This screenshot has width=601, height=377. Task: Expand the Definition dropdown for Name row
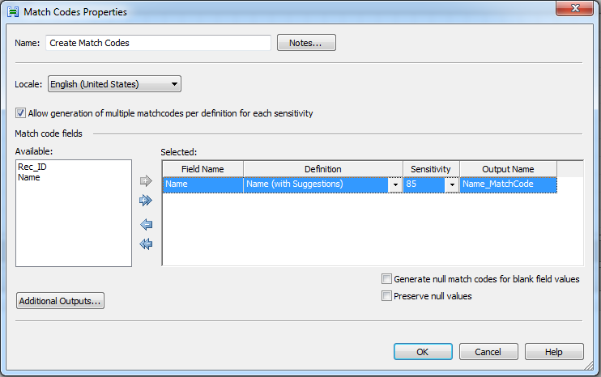(x=395, y=184)
